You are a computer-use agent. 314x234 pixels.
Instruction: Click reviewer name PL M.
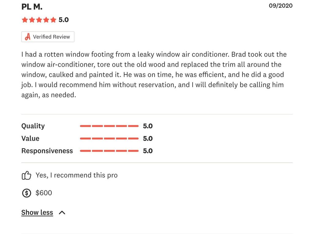[32, 7]
